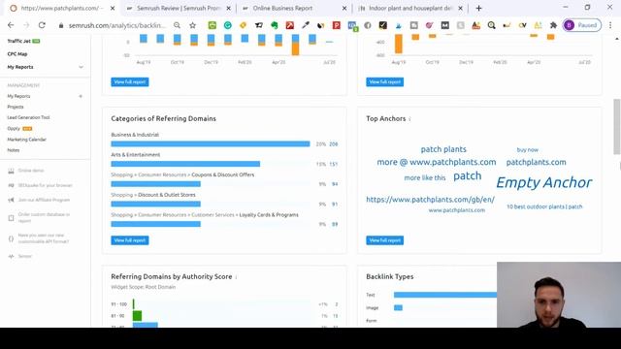The height and width of the screenshot is (349, 621).
Task: Switch to Indoor plant and houseplant tab
Action: tap(409, 8)
